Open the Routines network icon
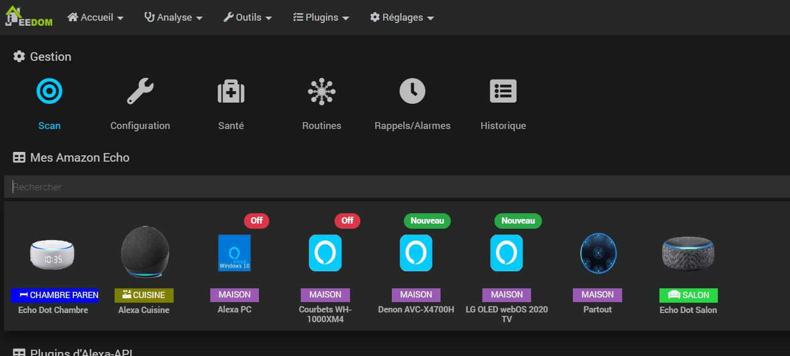This screenshot has width=790, height=356. 322,91
